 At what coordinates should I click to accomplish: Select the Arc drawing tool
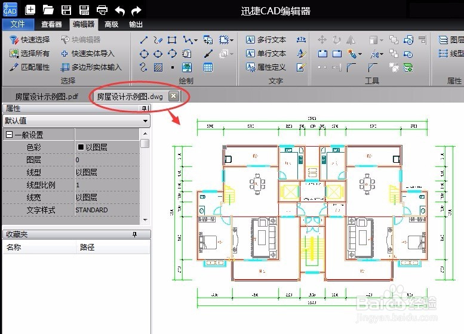tap(172, 54)
